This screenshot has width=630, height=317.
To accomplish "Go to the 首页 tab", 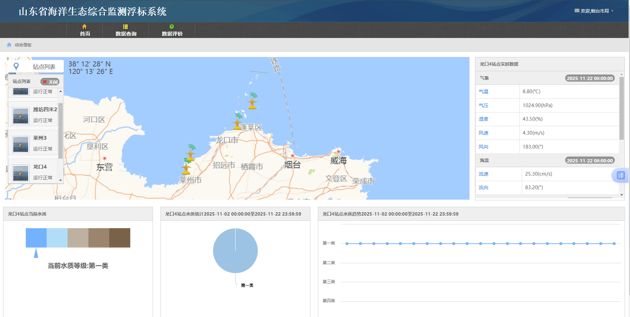I will tap(85, 30).
